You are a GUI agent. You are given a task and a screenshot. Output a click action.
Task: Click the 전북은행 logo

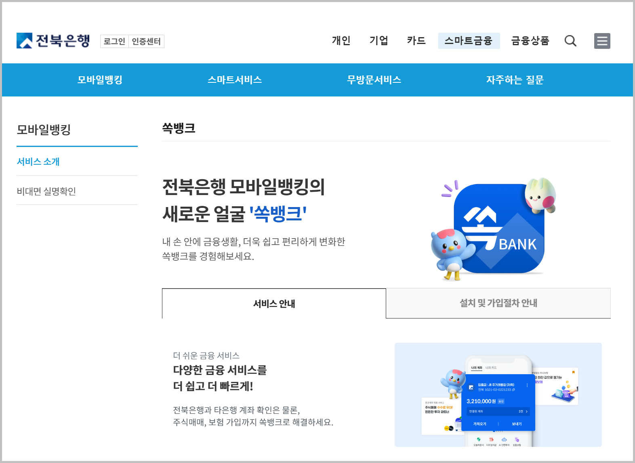coord(53,41)
